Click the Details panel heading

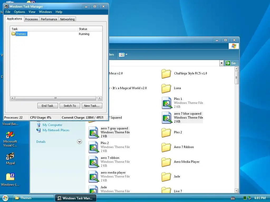41,142
